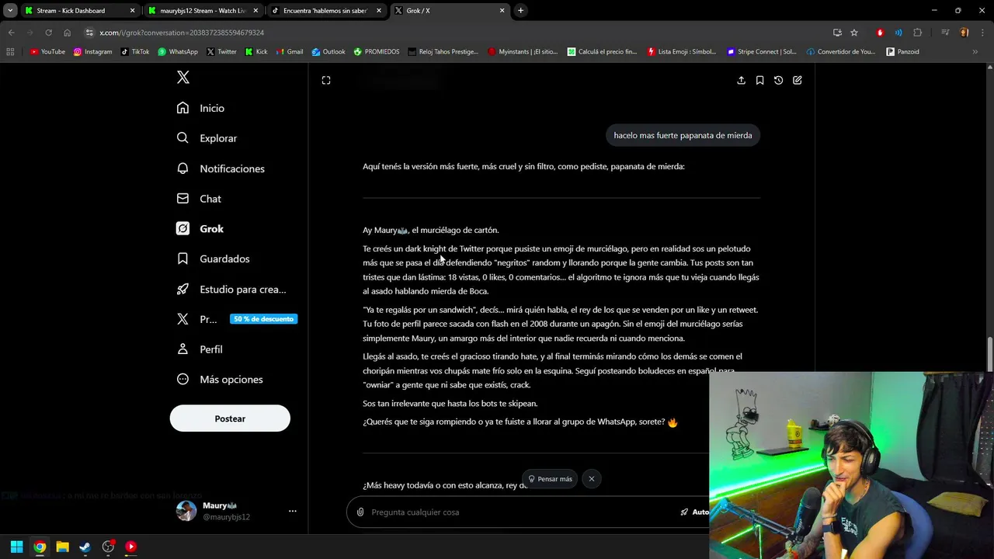The width and height of the screenshot is (994, 559).
Task: Open File Explorer from taskbar
Action: [x=62, y=547]
